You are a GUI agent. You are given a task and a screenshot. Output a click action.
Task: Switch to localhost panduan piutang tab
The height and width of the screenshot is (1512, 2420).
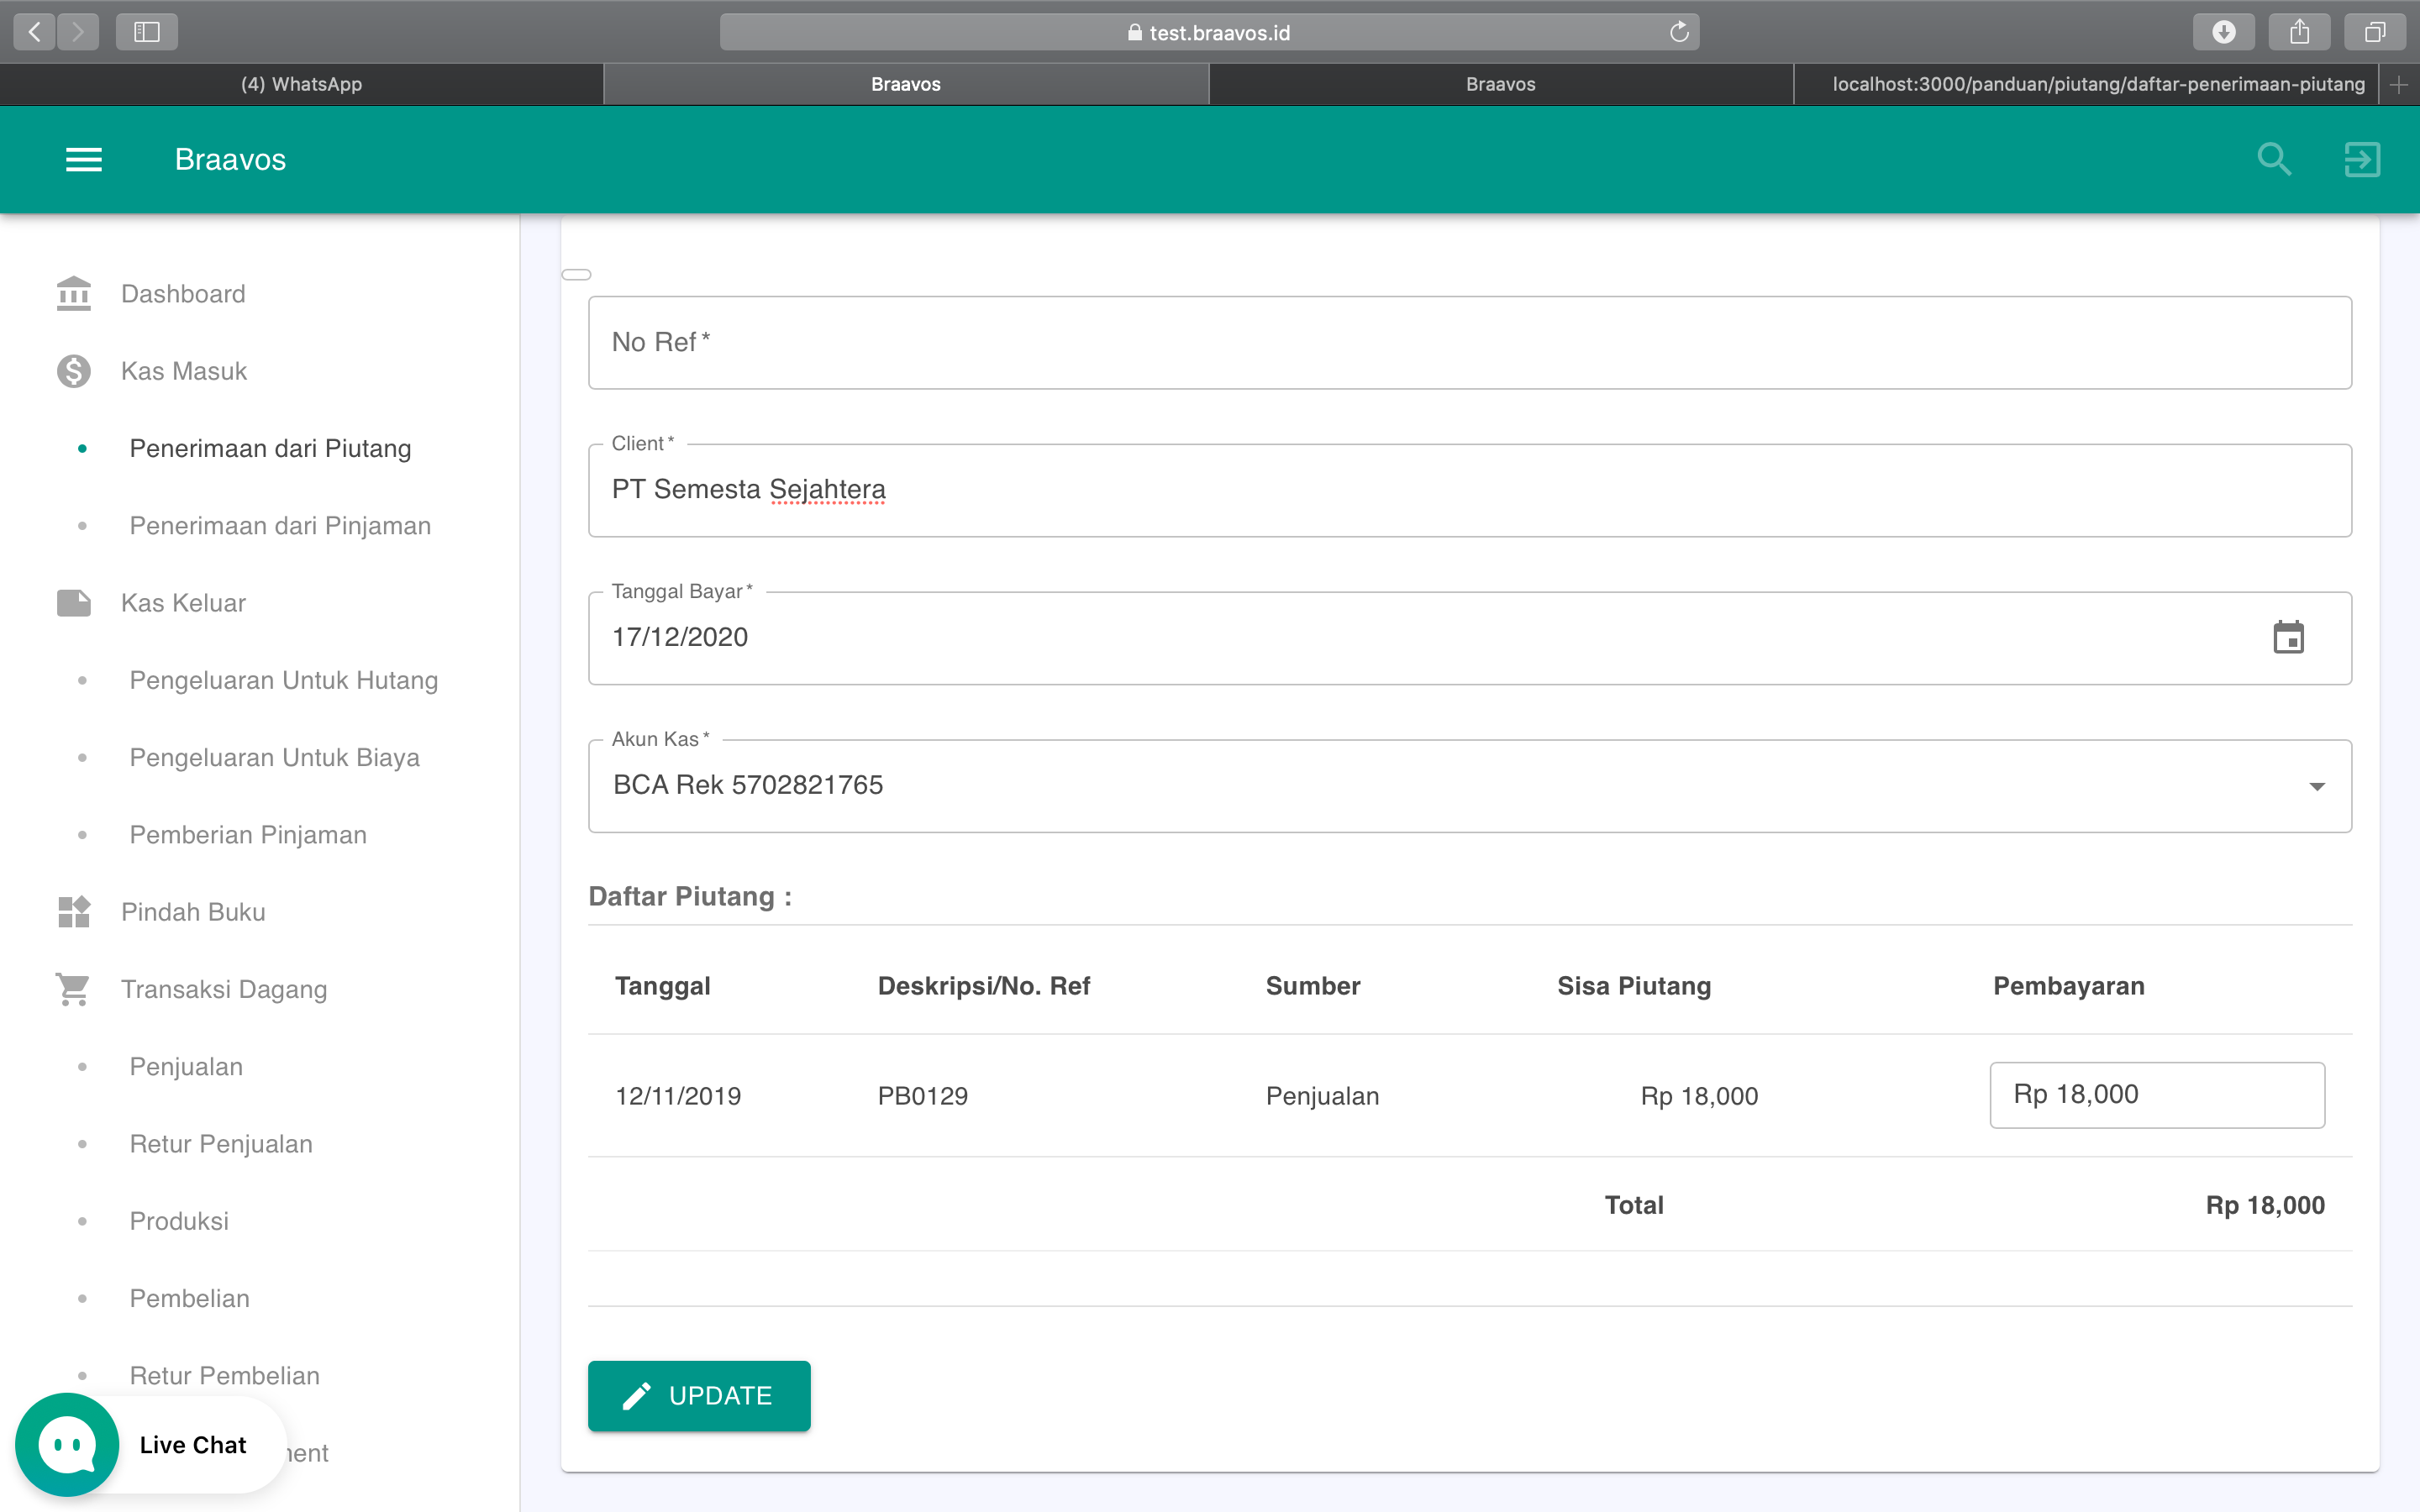2097,84
